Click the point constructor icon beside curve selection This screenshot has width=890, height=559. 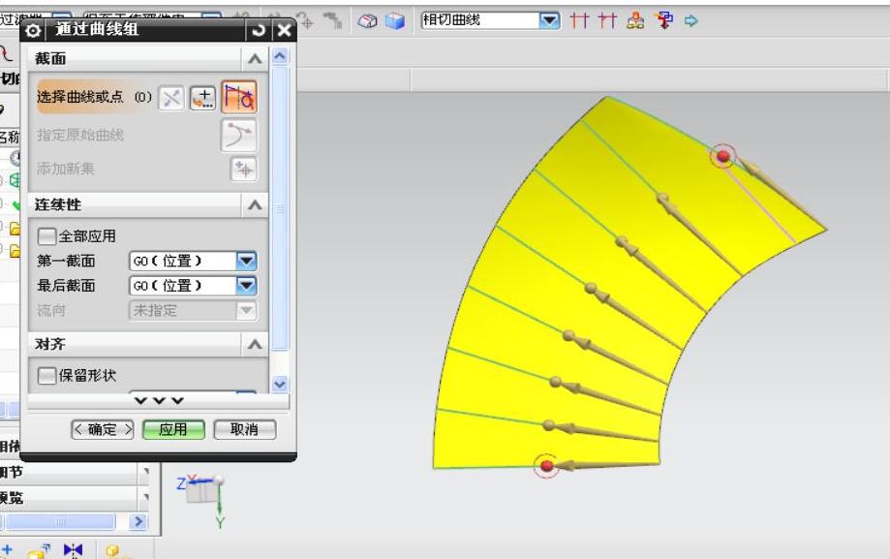click(170, 98)
